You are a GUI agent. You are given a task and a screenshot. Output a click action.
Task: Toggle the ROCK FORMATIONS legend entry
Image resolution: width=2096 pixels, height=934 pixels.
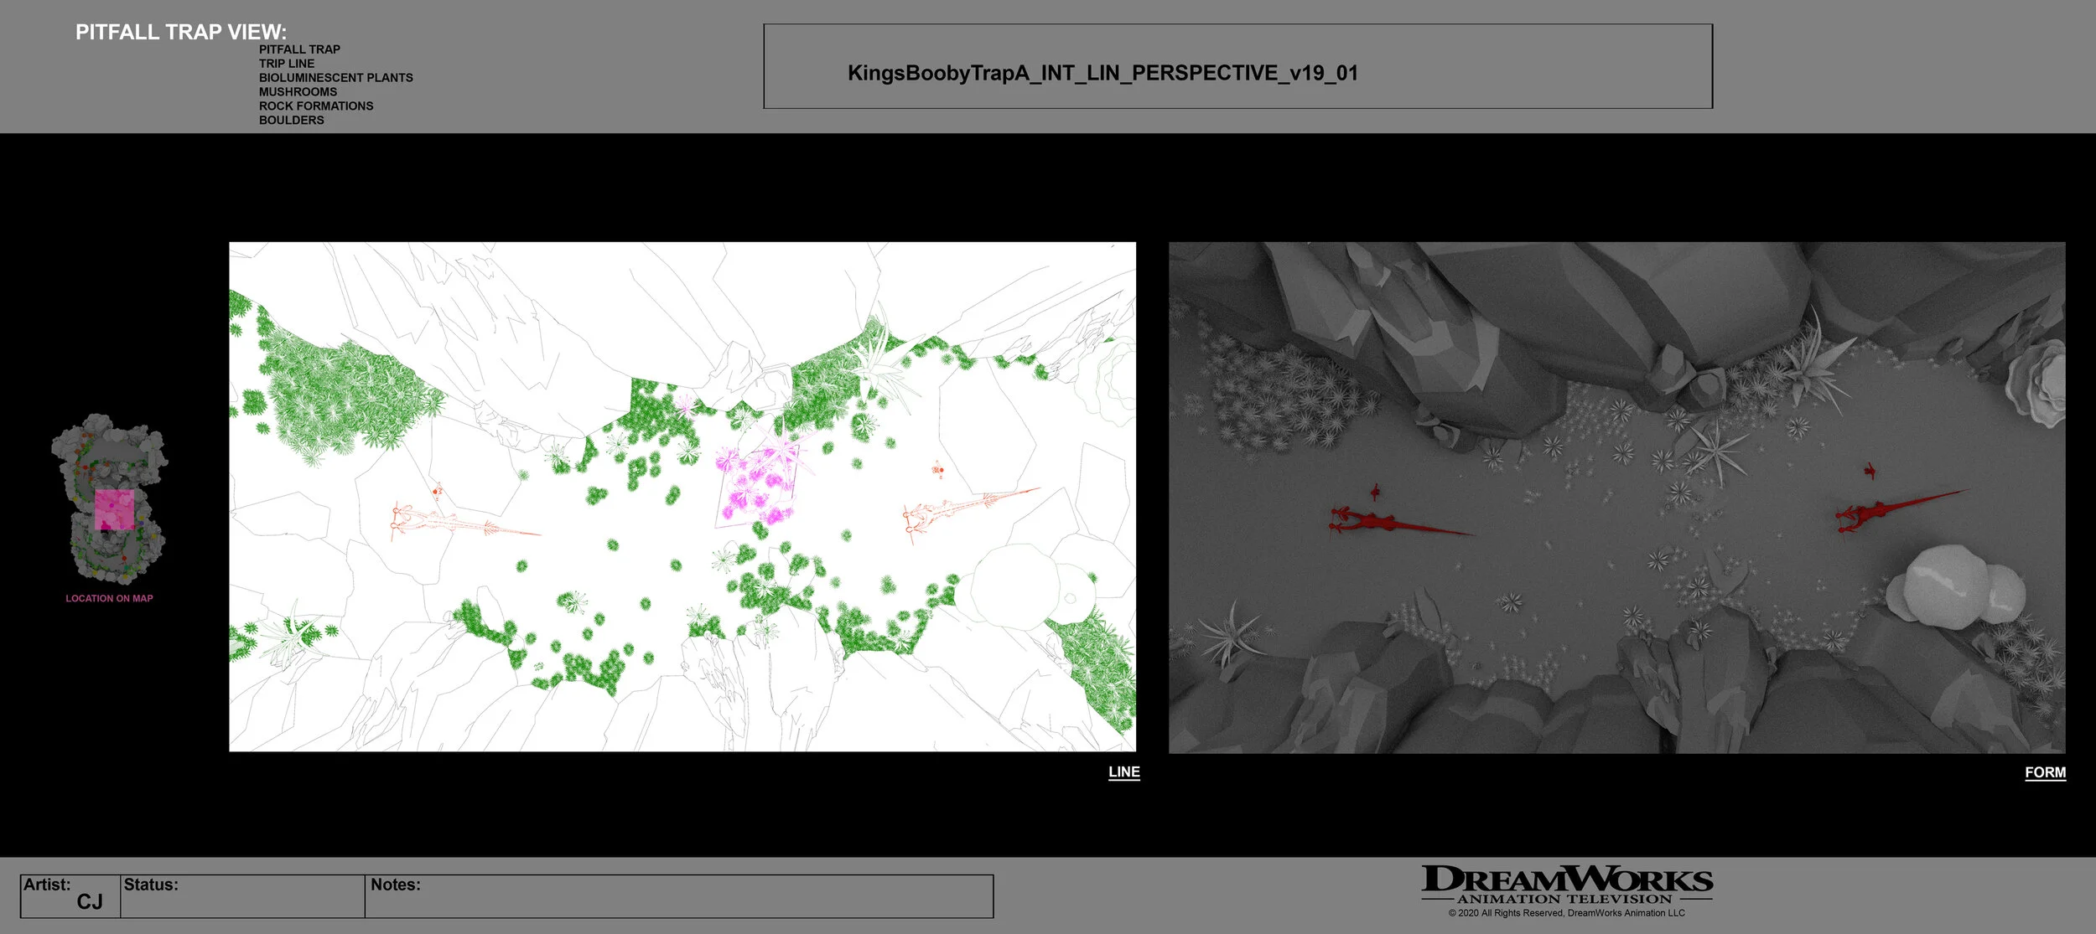(x=316, y=106)
